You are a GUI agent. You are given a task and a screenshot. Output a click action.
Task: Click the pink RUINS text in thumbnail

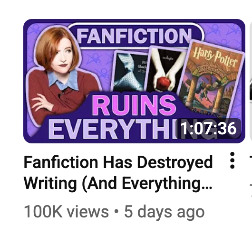pos(134,105)
